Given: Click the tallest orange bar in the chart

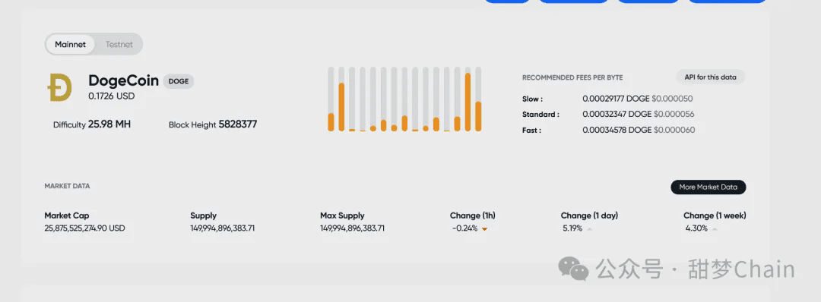Looking at the screenshot, I should [x=468, y=102].
